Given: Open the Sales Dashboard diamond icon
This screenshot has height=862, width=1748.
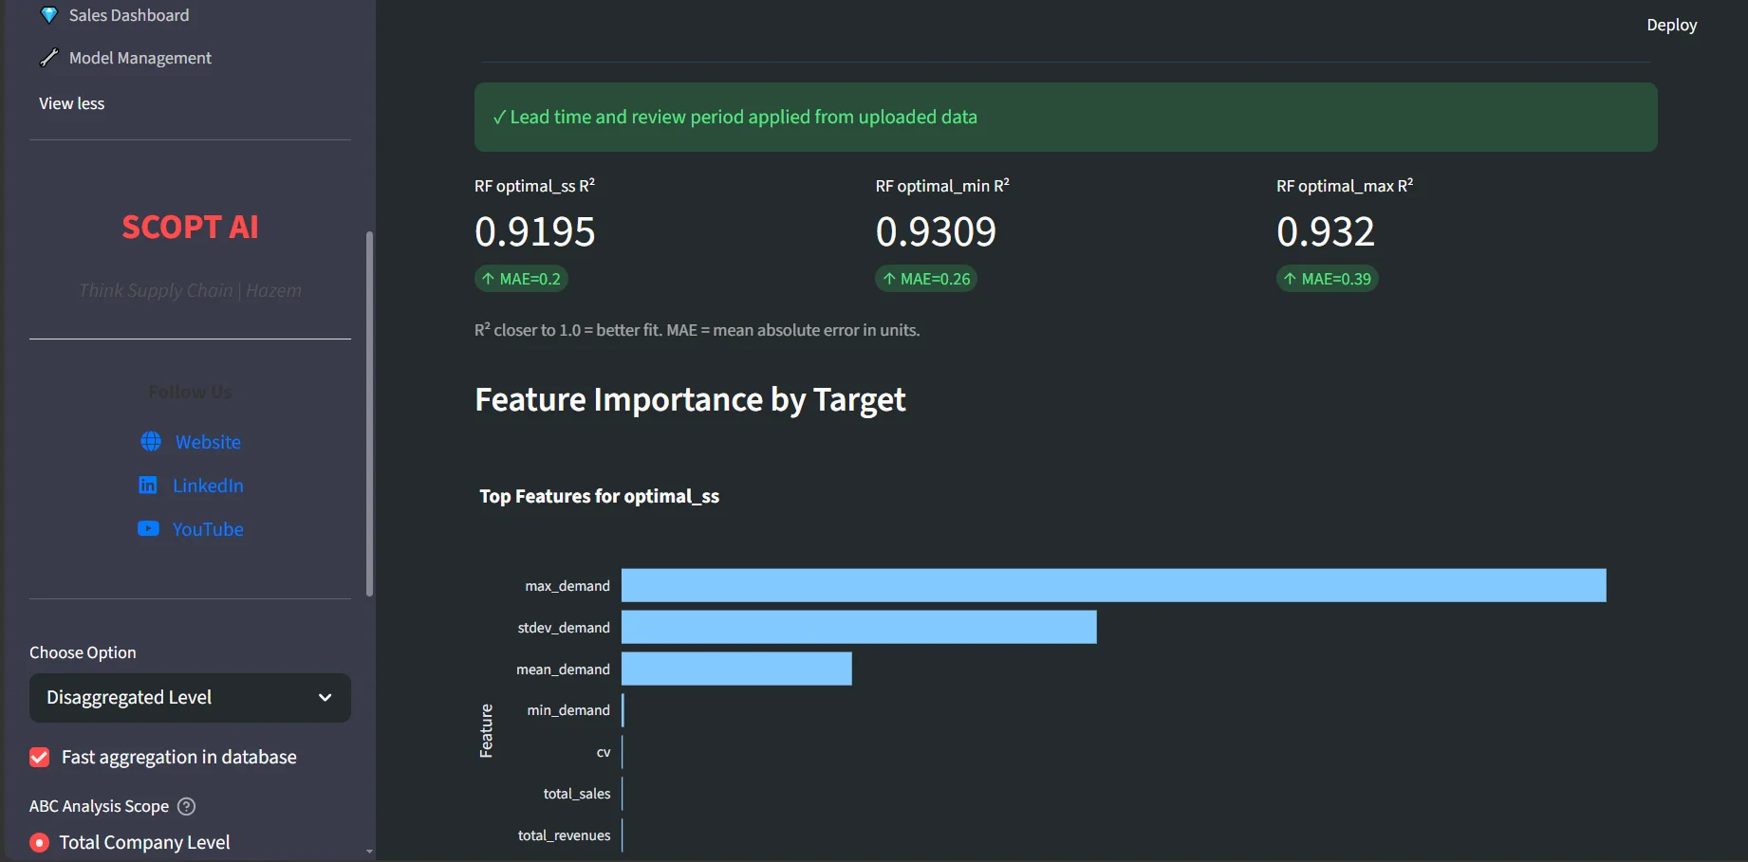Looking at the screenshot, I should tap(49, 15).
